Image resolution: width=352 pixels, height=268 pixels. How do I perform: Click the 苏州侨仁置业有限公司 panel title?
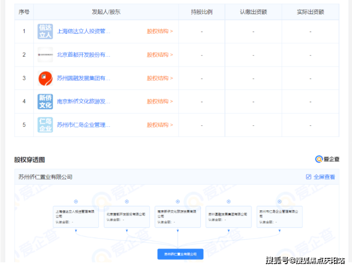tap(45, 177)
